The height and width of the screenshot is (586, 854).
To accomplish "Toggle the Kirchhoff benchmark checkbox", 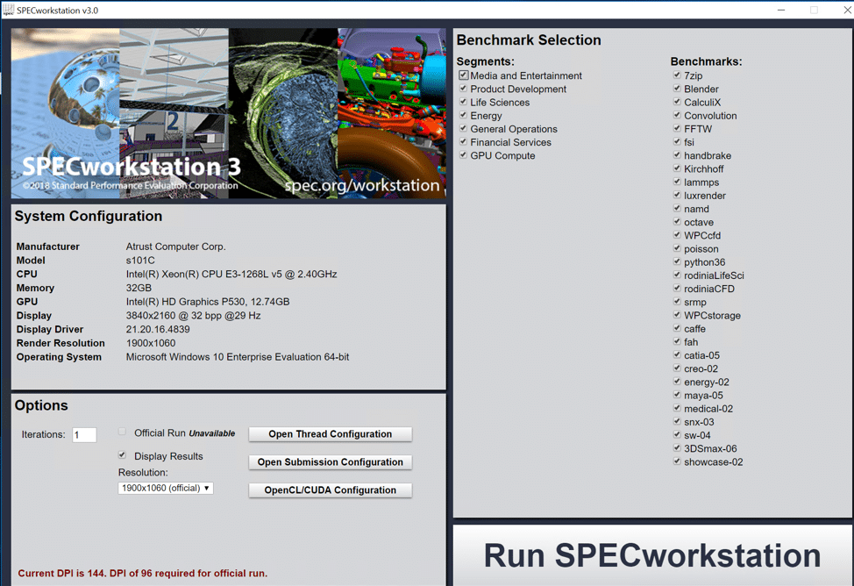I will tap(677, 168).
